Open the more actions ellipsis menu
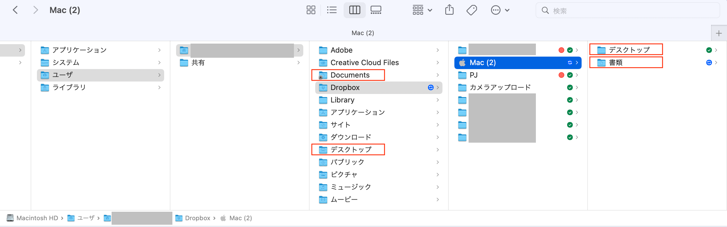Screen dimensions: 727x227 tap(500, 10)
